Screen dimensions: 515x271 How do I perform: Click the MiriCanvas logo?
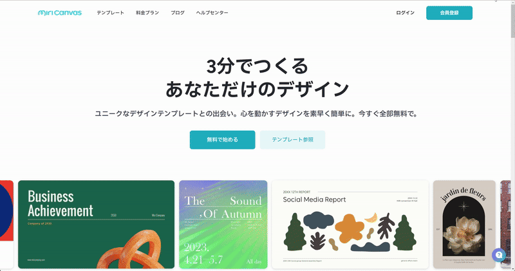60,13
